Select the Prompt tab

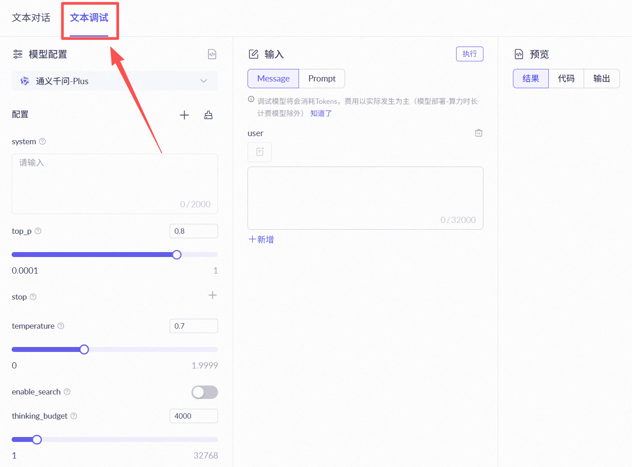[322, 78]
